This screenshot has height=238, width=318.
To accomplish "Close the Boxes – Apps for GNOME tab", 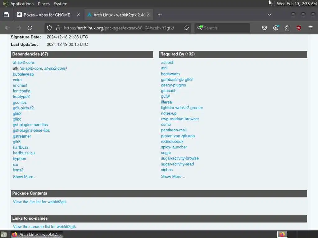I will coord(78,15).
